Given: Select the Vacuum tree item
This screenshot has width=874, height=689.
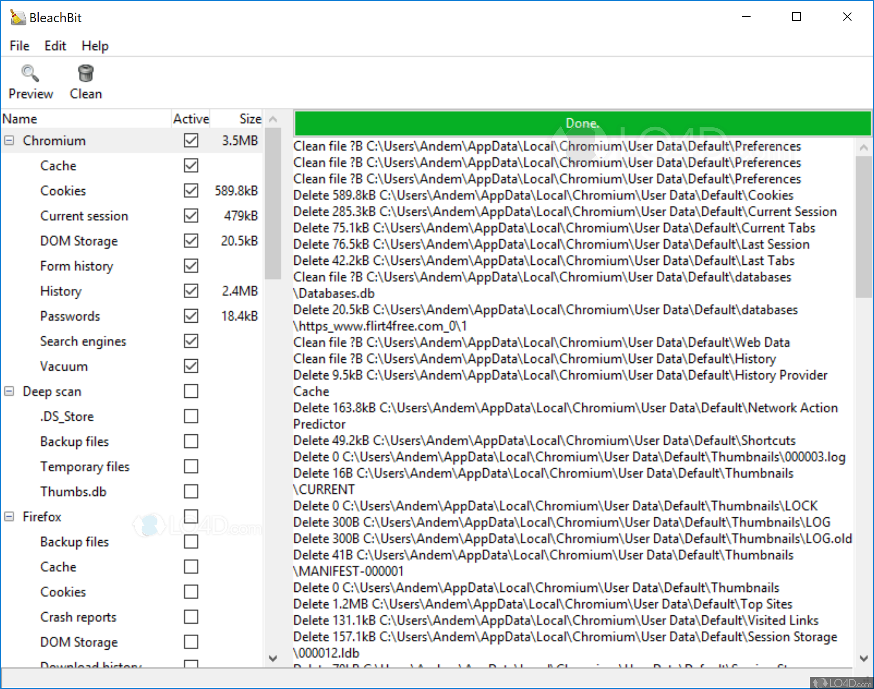Looking at the screenshot, I should (x=64, y=366).
